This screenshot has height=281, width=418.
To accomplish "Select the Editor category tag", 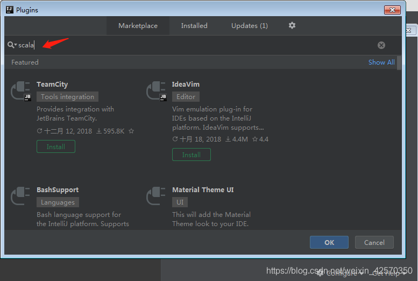I will coord(186,96).
